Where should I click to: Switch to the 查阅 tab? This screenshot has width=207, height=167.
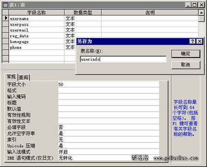click(24, 77)
